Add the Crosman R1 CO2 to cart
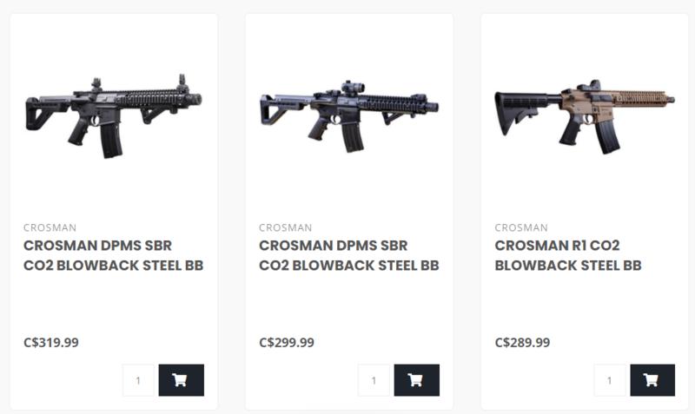Screen dimensions: 695x414 (652, 380)
